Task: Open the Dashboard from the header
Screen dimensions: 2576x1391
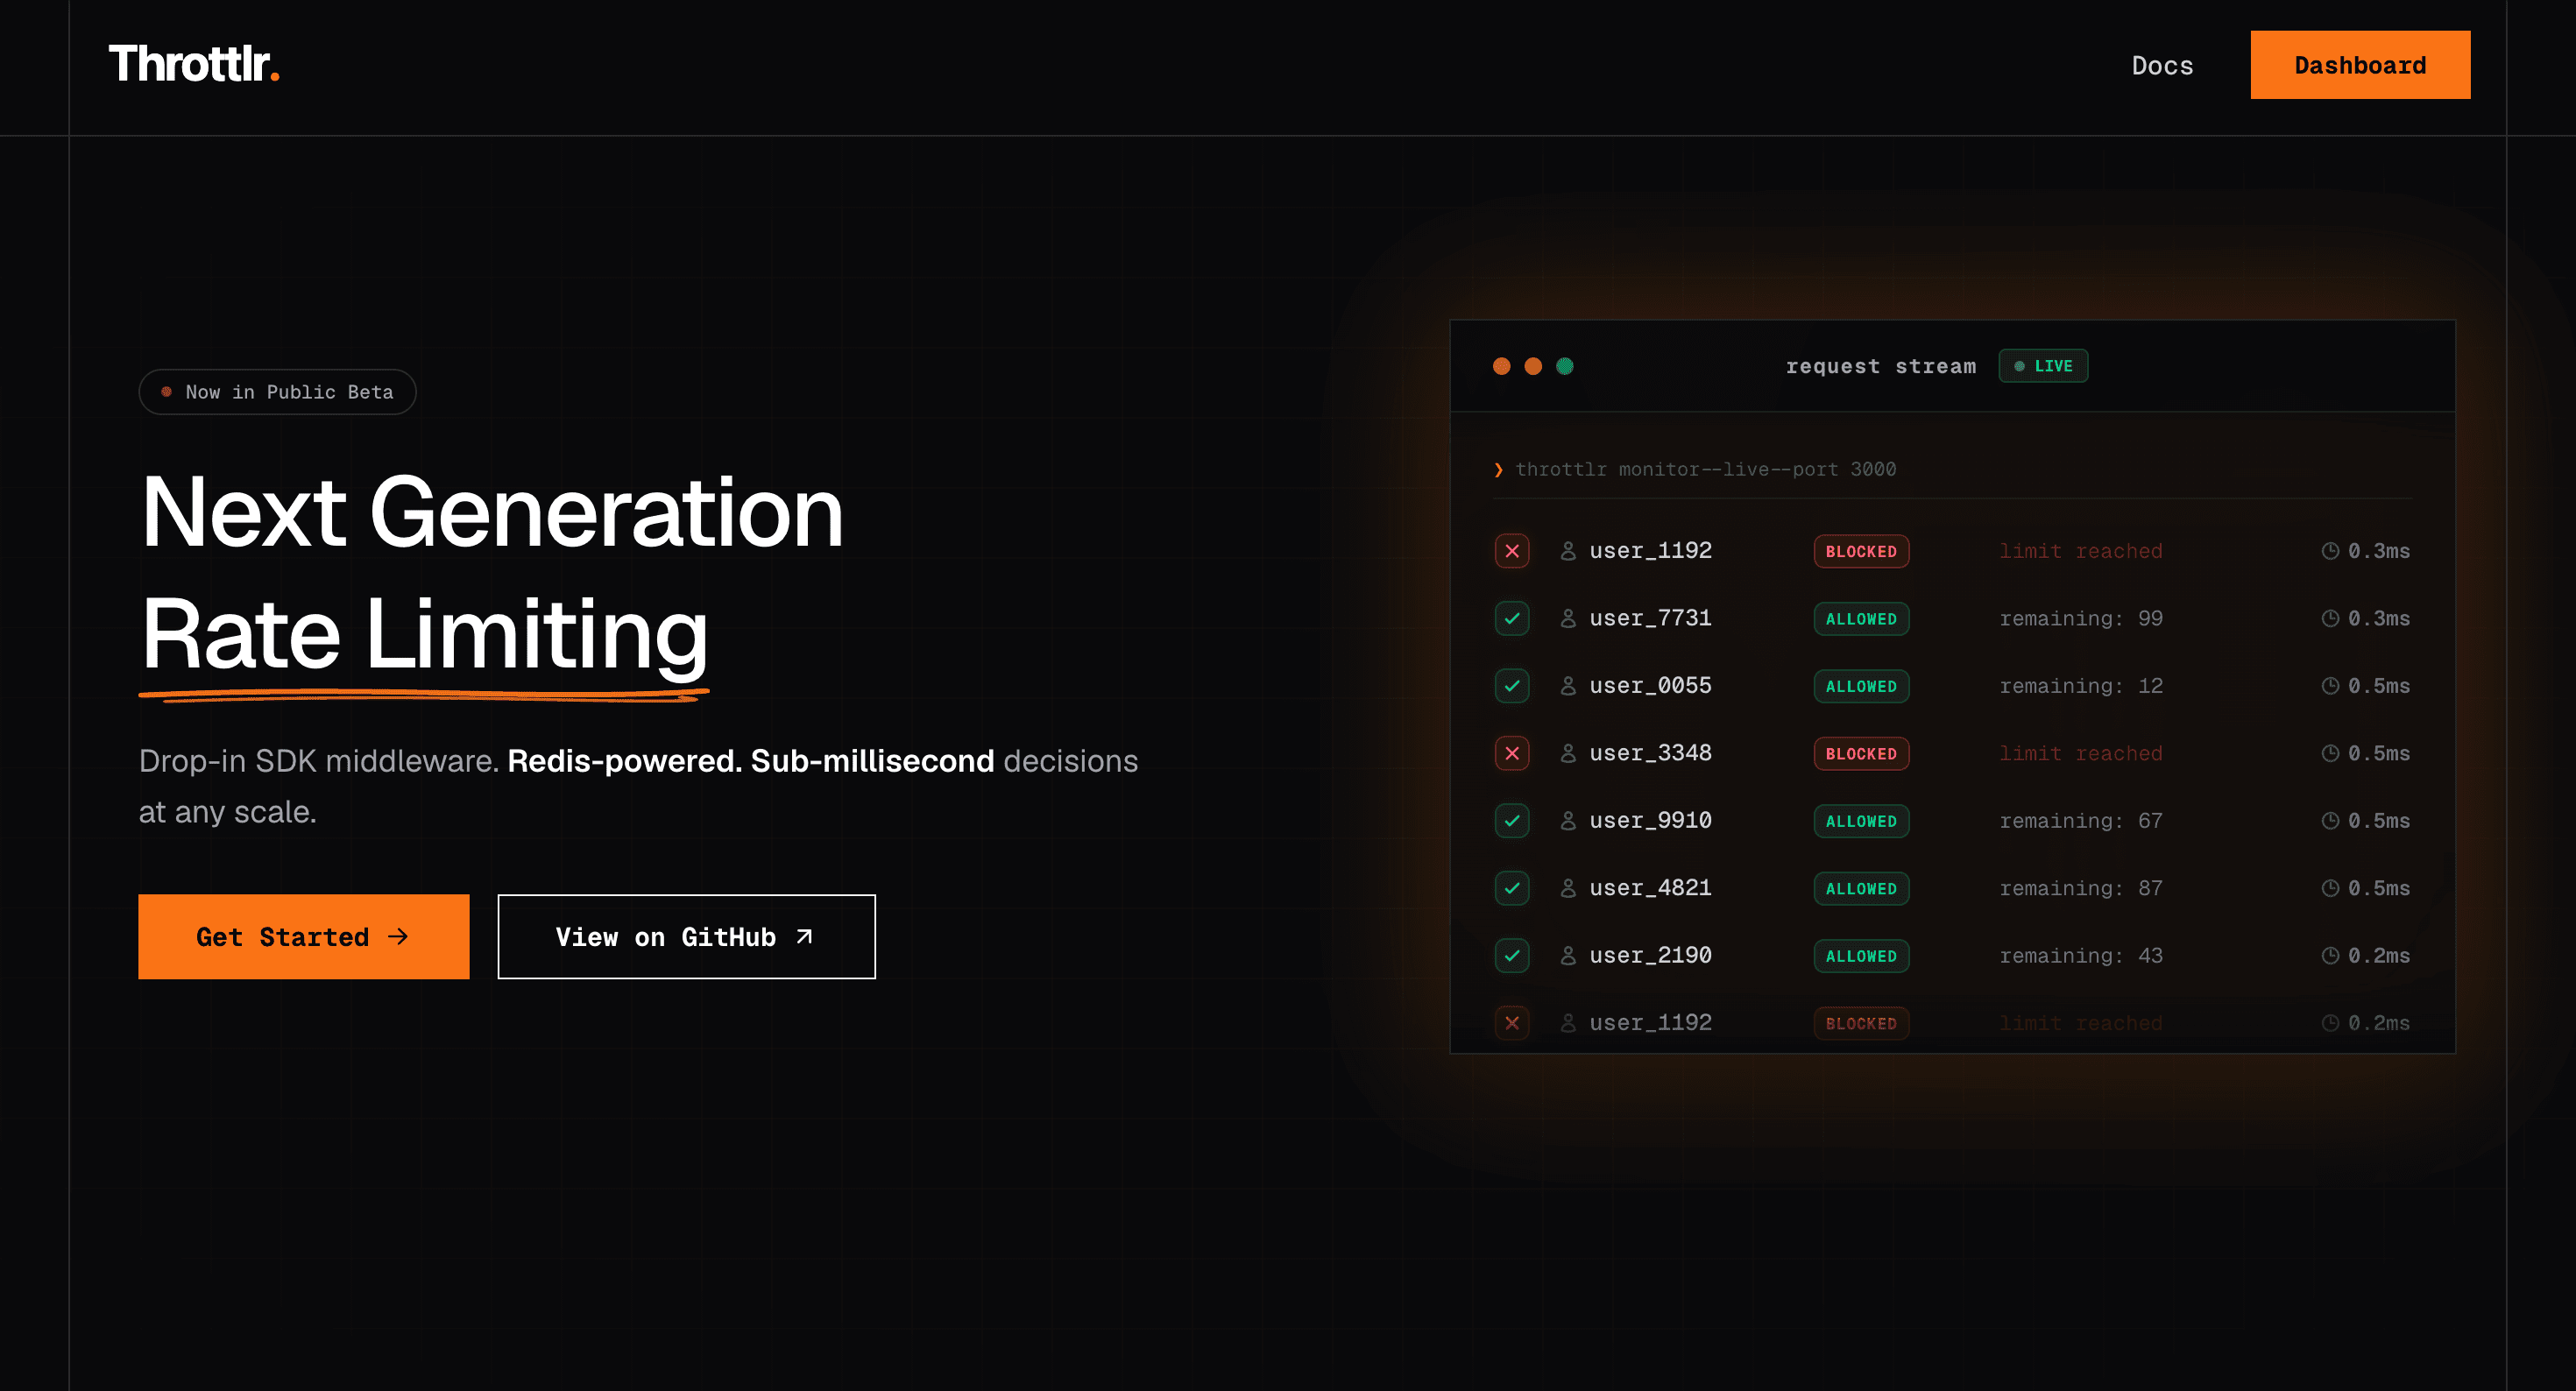Action: point(2360,65)
